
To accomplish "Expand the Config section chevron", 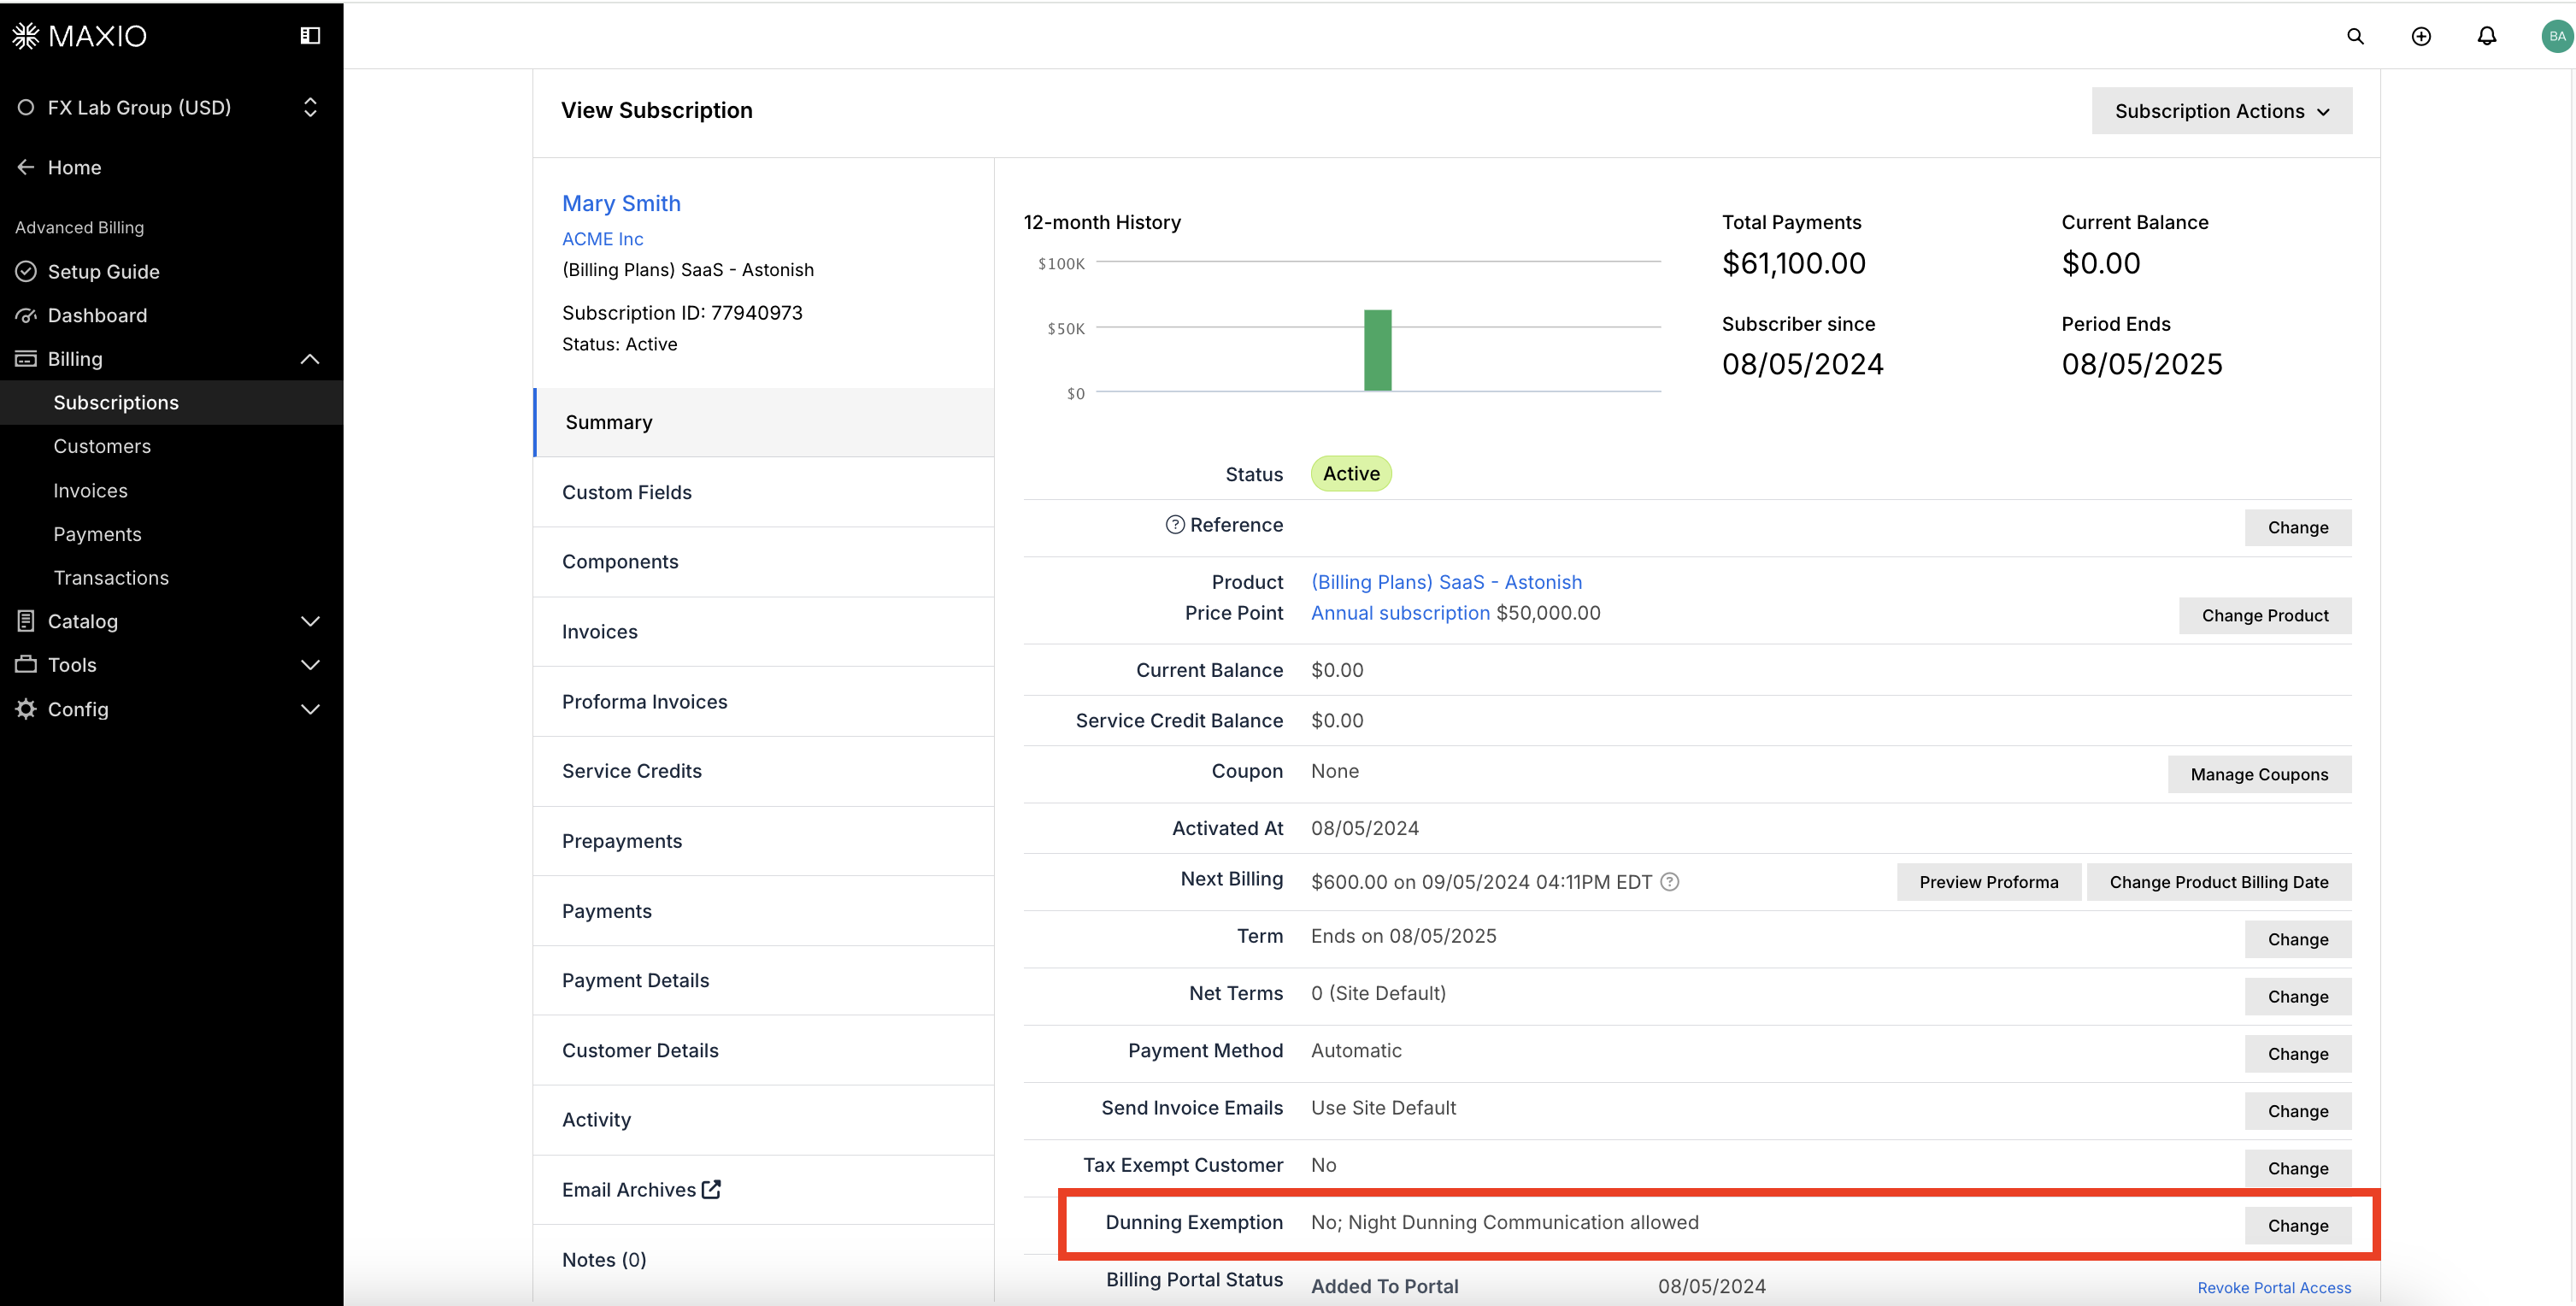I will click(310, 708).
